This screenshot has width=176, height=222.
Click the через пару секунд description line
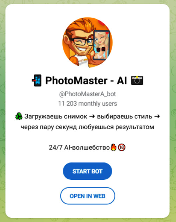pyautogui.click(x=88, y=127)
